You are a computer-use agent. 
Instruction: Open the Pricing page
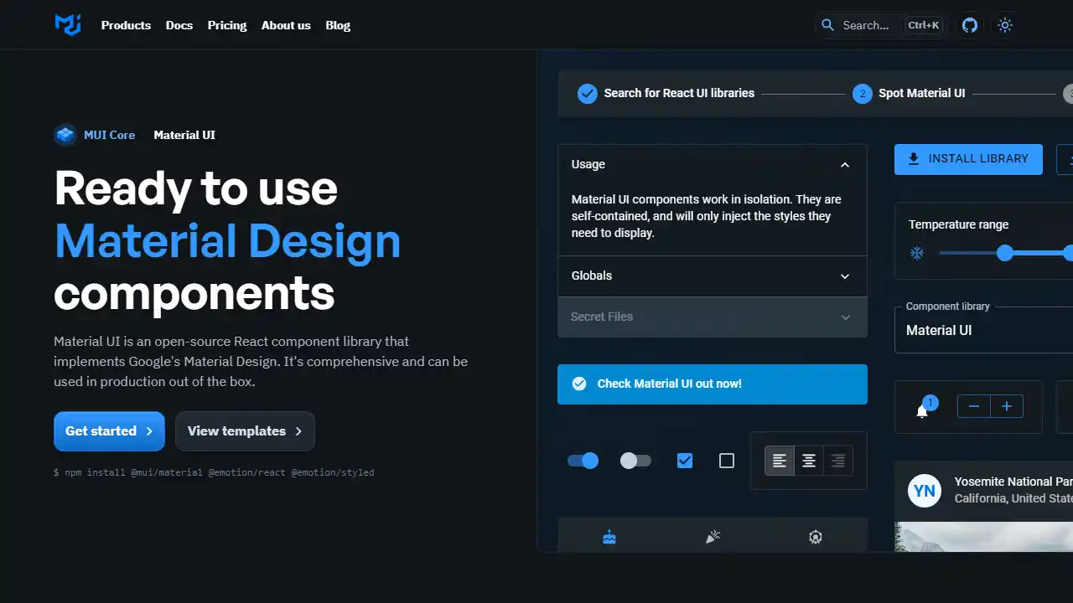tap(227, 25)
